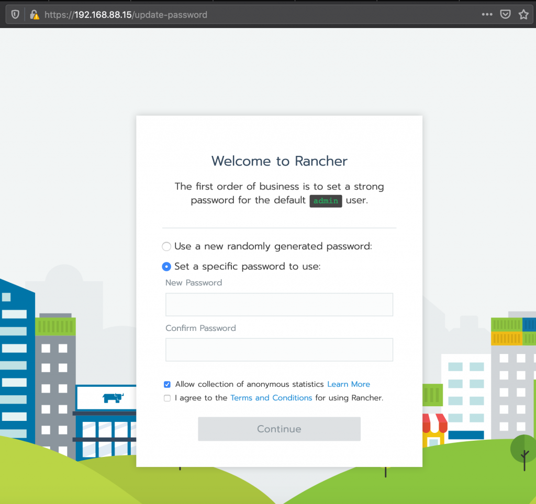This screenshot has height=504, width=536.
Task: Check the agree to Terms and Conditions box
Action: click(x=167, y=398)
